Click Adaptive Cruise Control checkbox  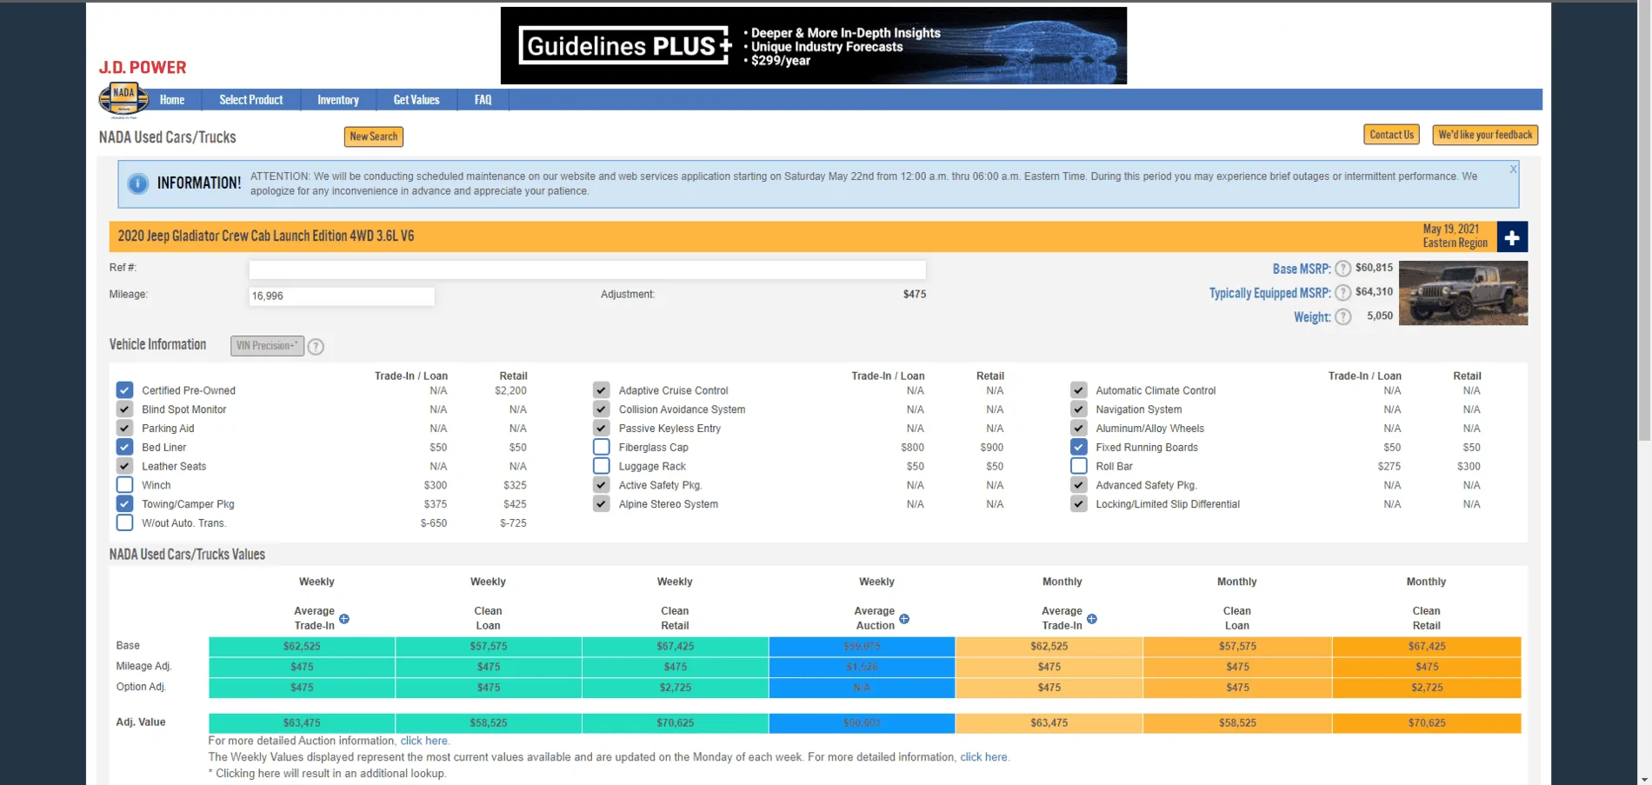click(601, 390)
